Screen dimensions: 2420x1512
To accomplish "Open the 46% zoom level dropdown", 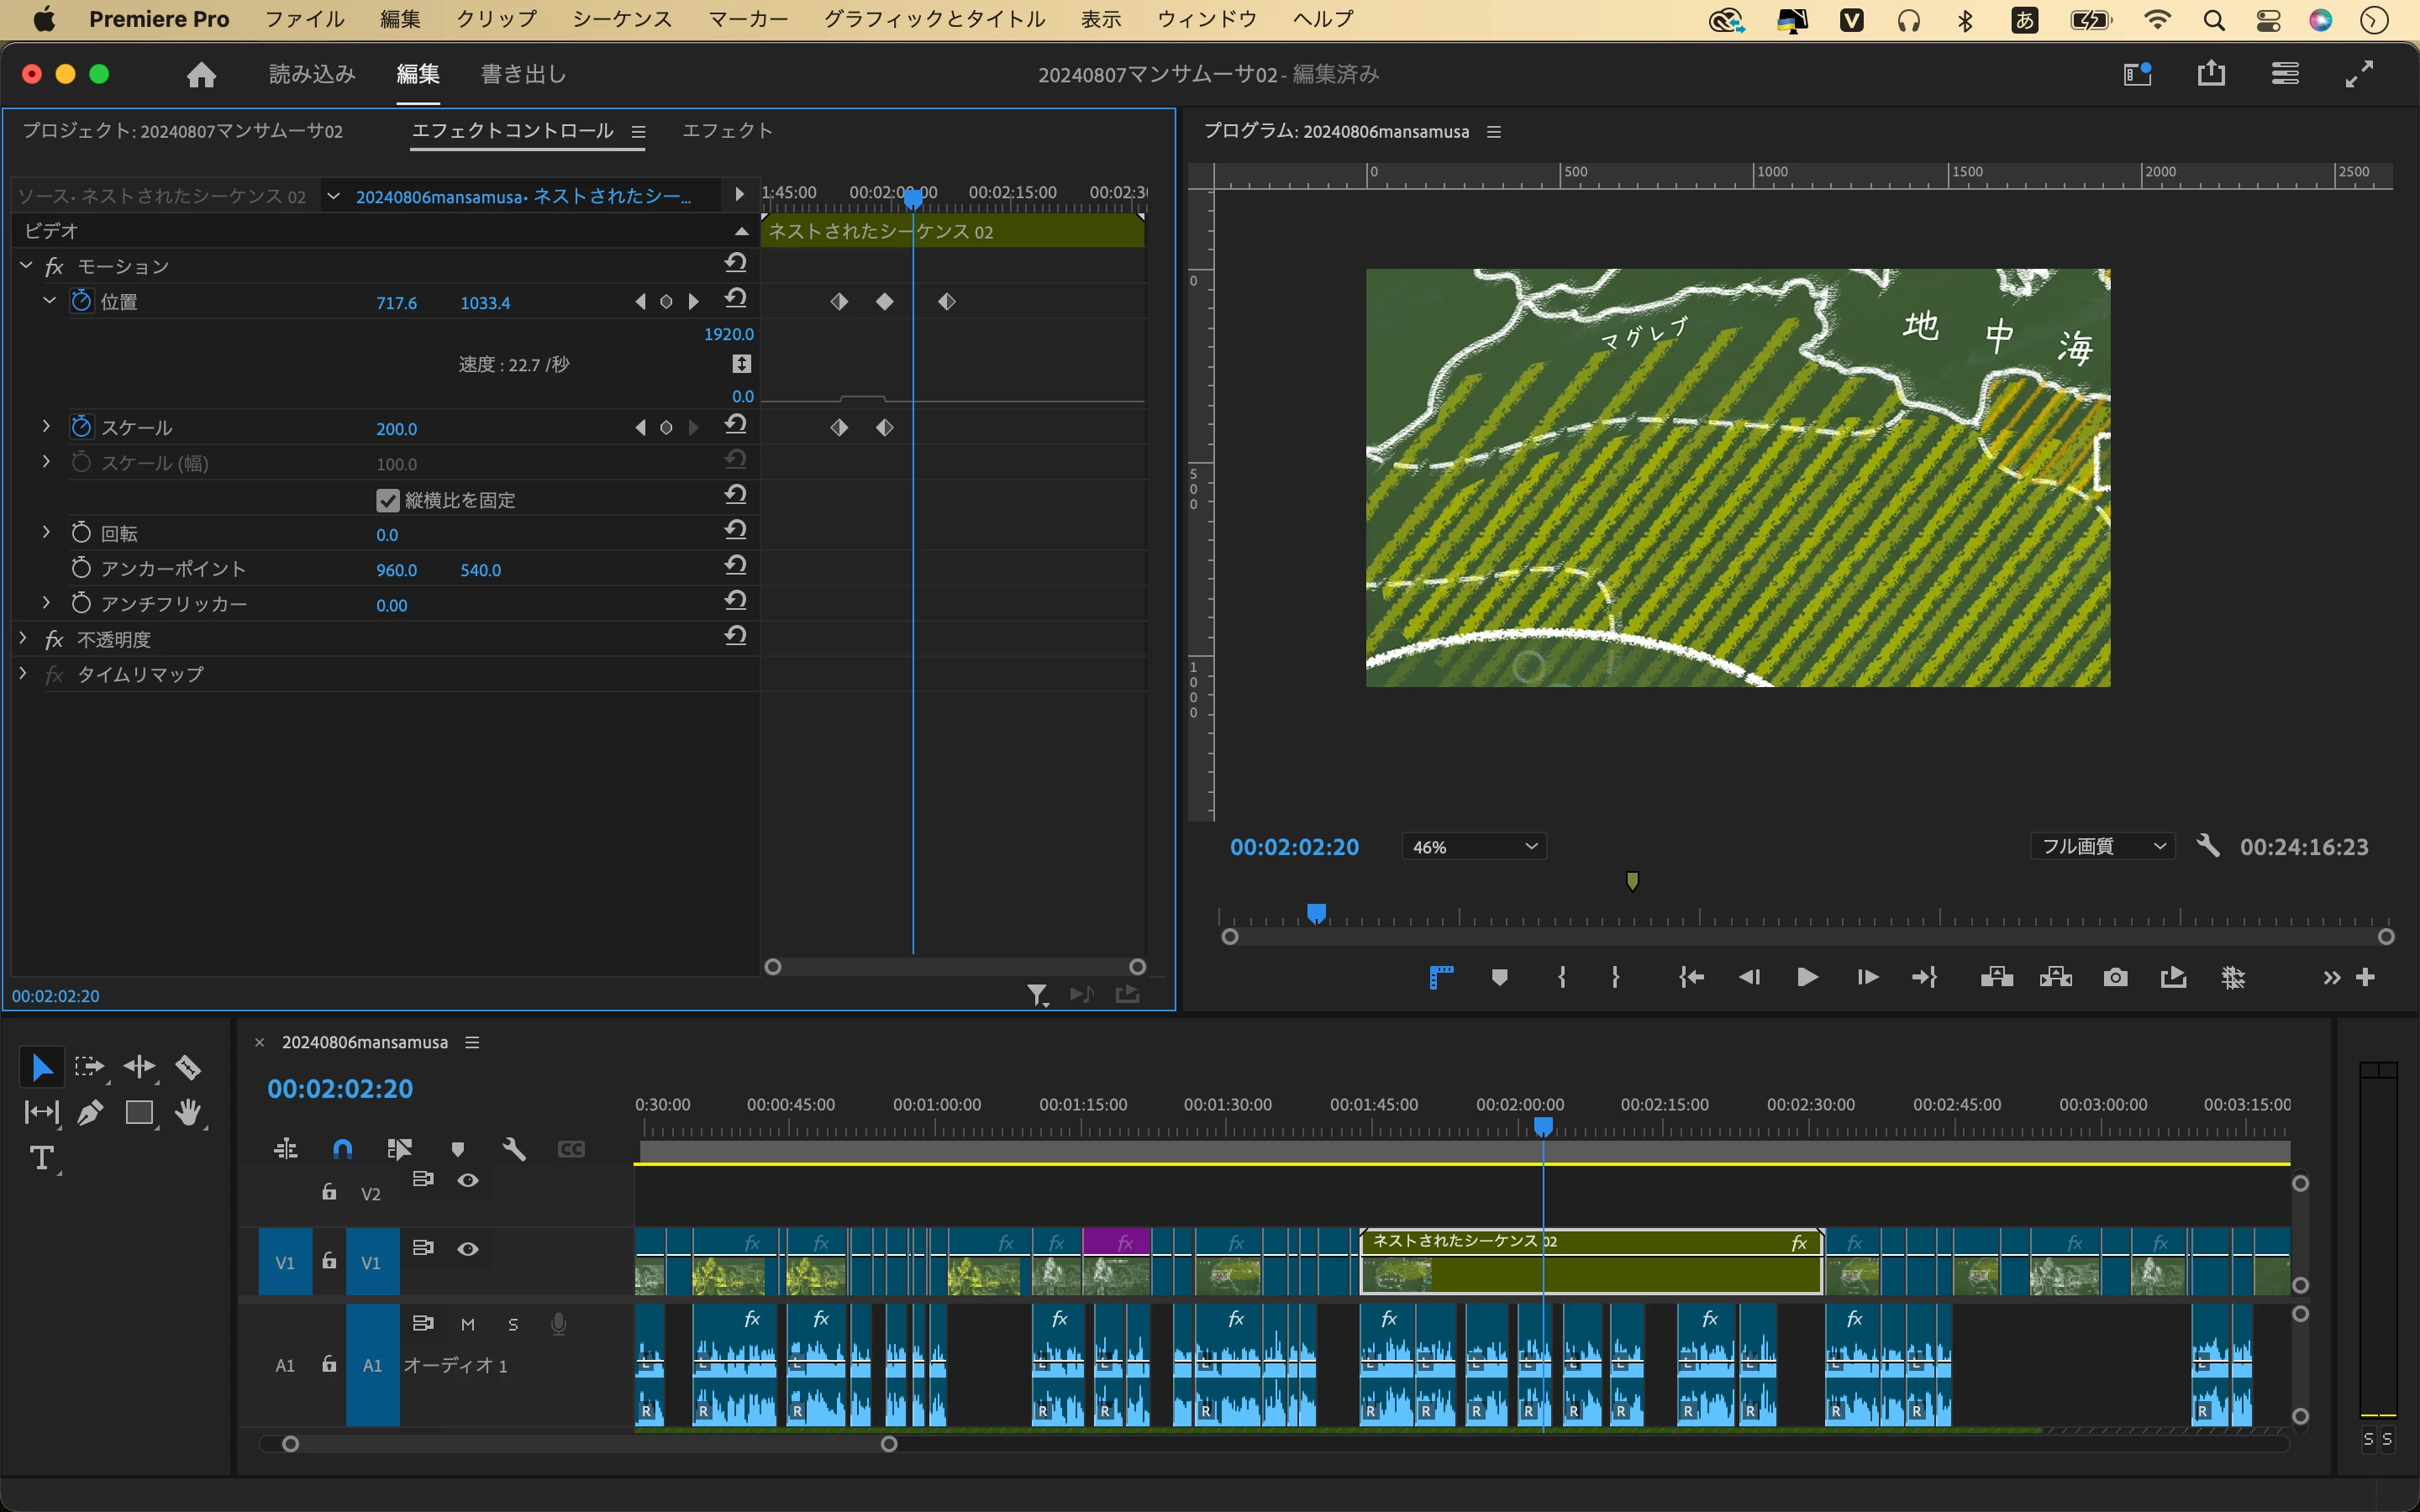I will [1474, 847].
